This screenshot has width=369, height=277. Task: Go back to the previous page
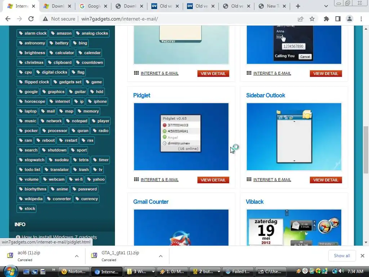[x=8, y=19]
